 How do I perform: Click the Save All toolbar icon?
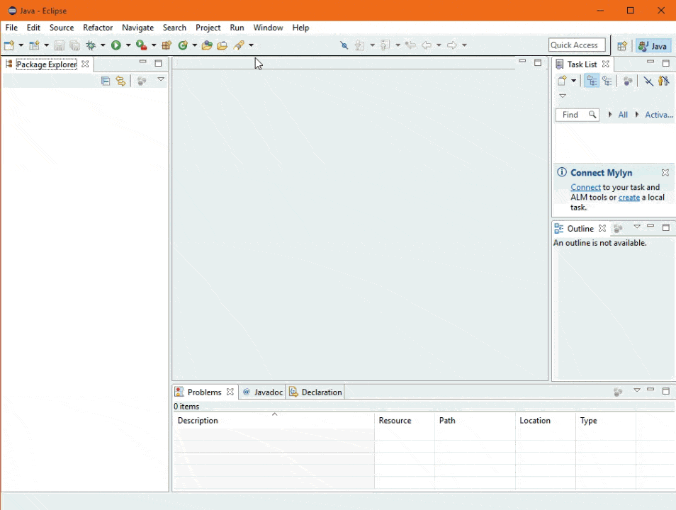pos(74,45)
